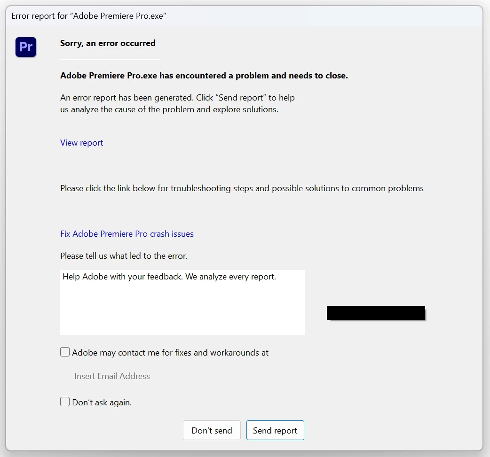Click the Send report button
Screen dimensions: 490x457
pos(275,431)
